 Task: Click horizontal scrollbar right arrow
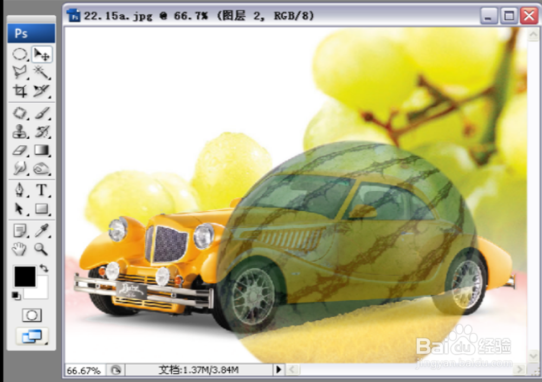519,370
